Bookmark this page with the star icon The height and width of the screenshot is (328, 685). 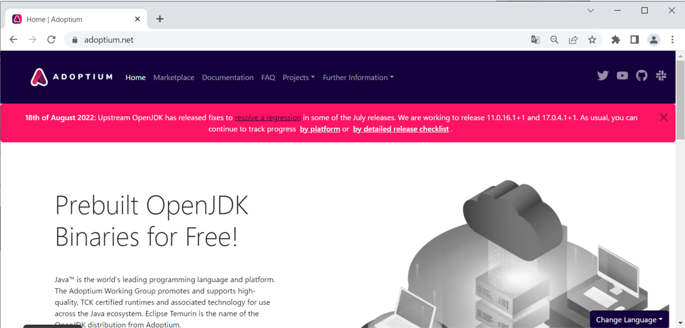pyautogui.click(x=592, y=40)
